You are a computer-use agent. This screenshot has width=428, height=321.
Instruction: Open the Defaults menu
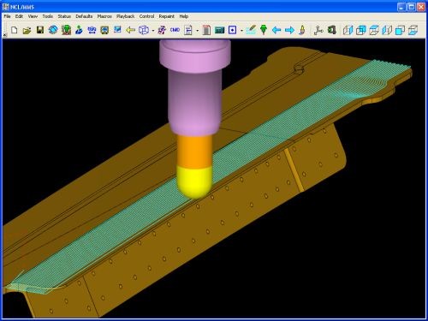pos(84,16)
